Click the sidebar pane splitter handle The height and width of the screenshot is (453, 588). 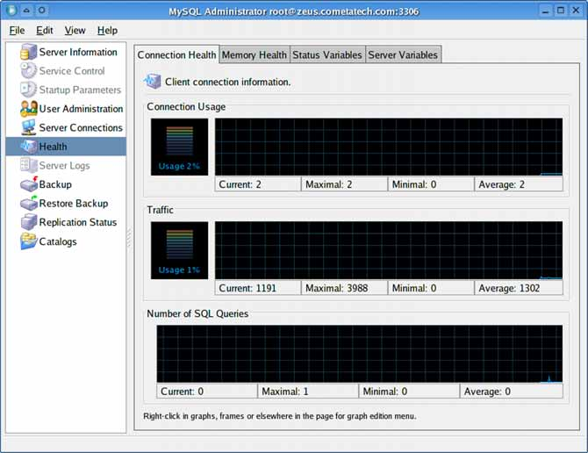(130, 237)
